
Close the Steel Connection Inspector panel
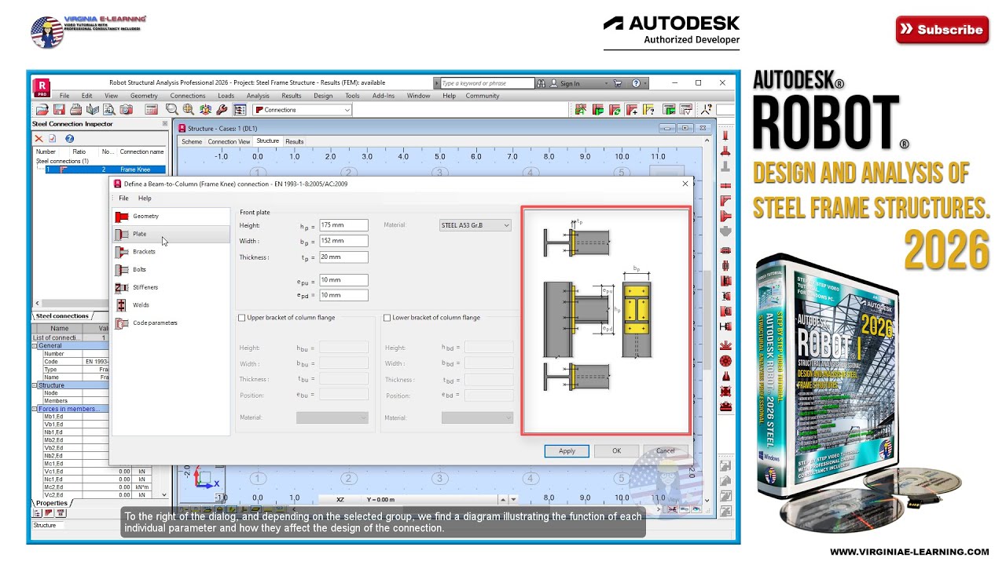165,123
